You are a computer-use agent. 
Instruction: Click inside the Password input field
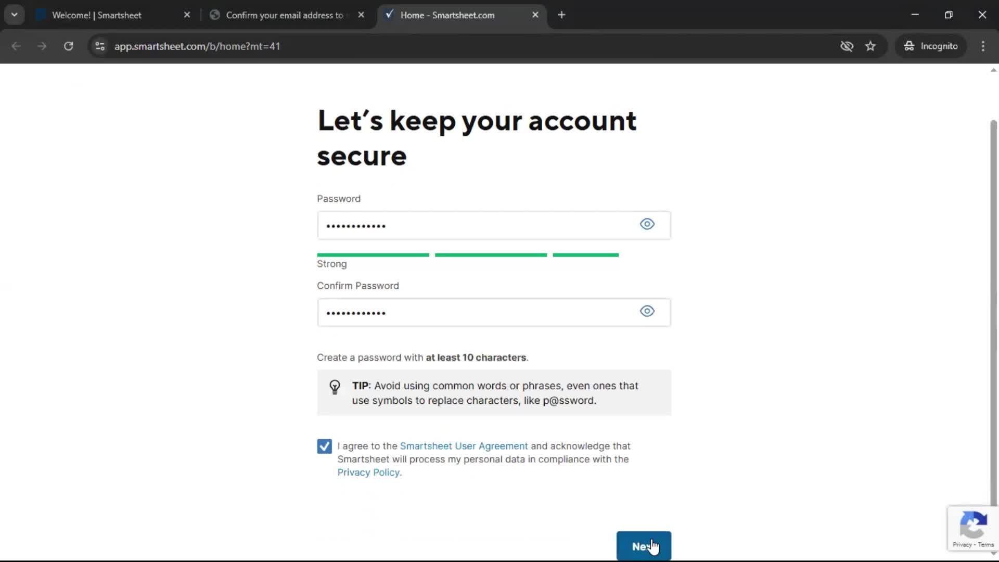pyautogui.click(x=468, y=225)
